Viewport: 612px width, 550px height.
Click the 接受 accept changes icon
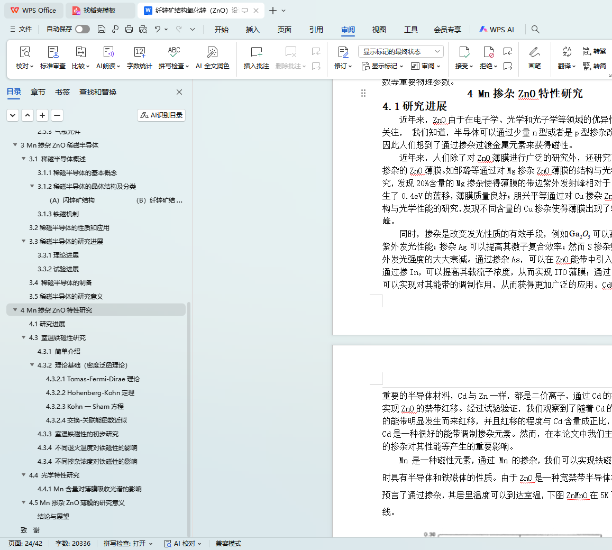(x=464, y=52)
